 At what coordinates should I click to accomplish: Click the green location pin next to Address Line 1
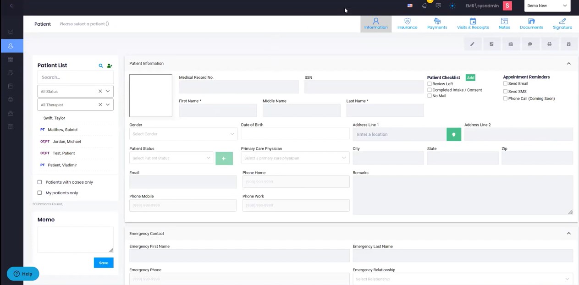click(453, 134)
